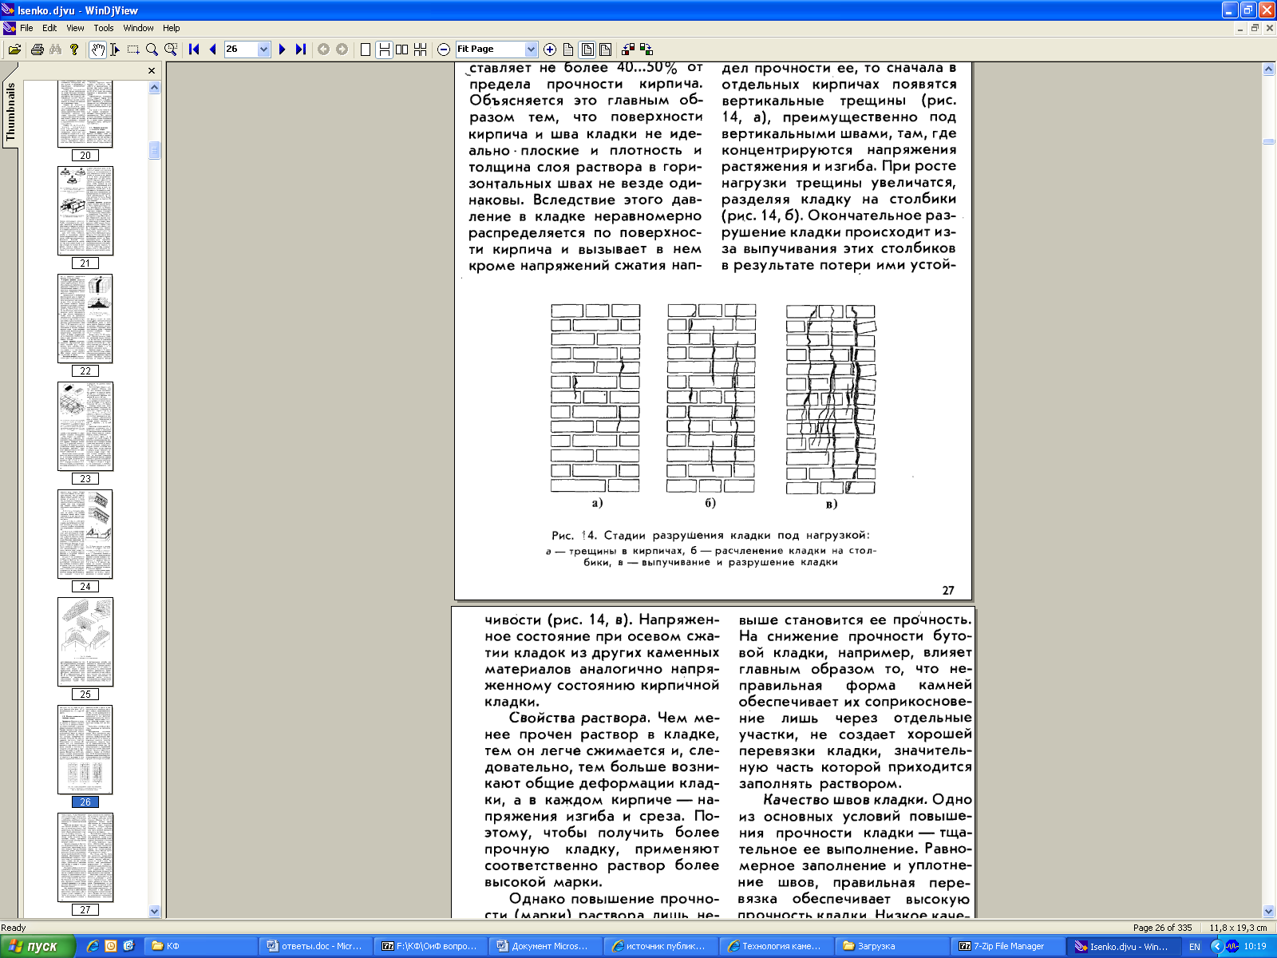Go to the previous page
Image resolution: width=1277 pixels, height=958 pixels.
coord(212,49)
